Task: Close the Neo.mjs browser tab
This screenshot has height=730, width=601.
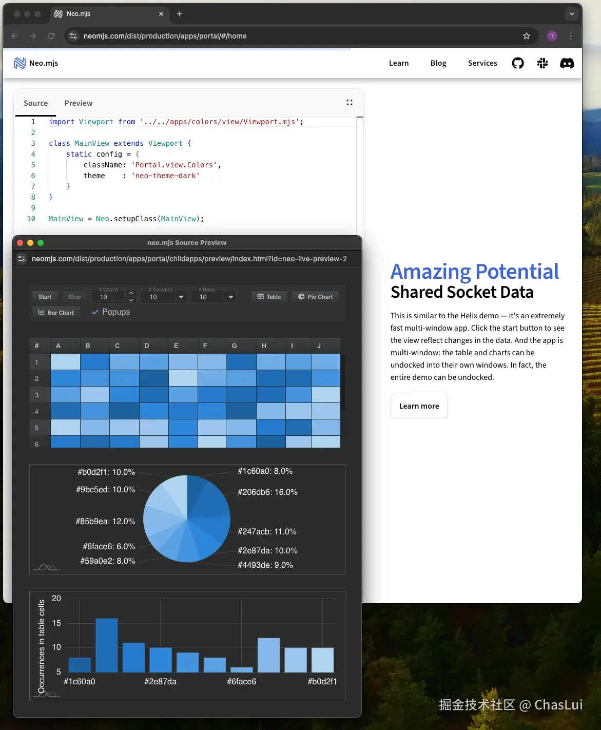Action: click(161, 14)
